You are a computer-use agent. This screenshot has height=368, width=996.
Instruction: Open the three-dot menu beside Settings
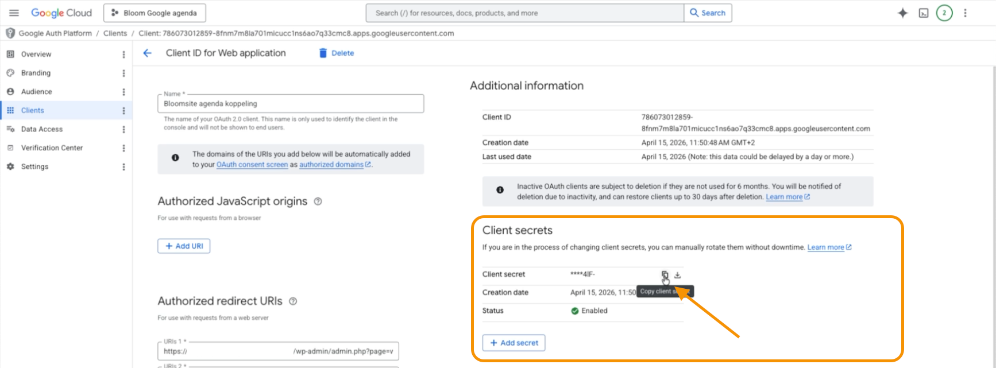click(123, 167)
